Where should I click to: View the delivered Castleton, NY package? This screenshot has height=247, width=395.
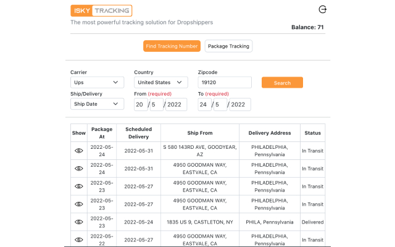(79, 222)
